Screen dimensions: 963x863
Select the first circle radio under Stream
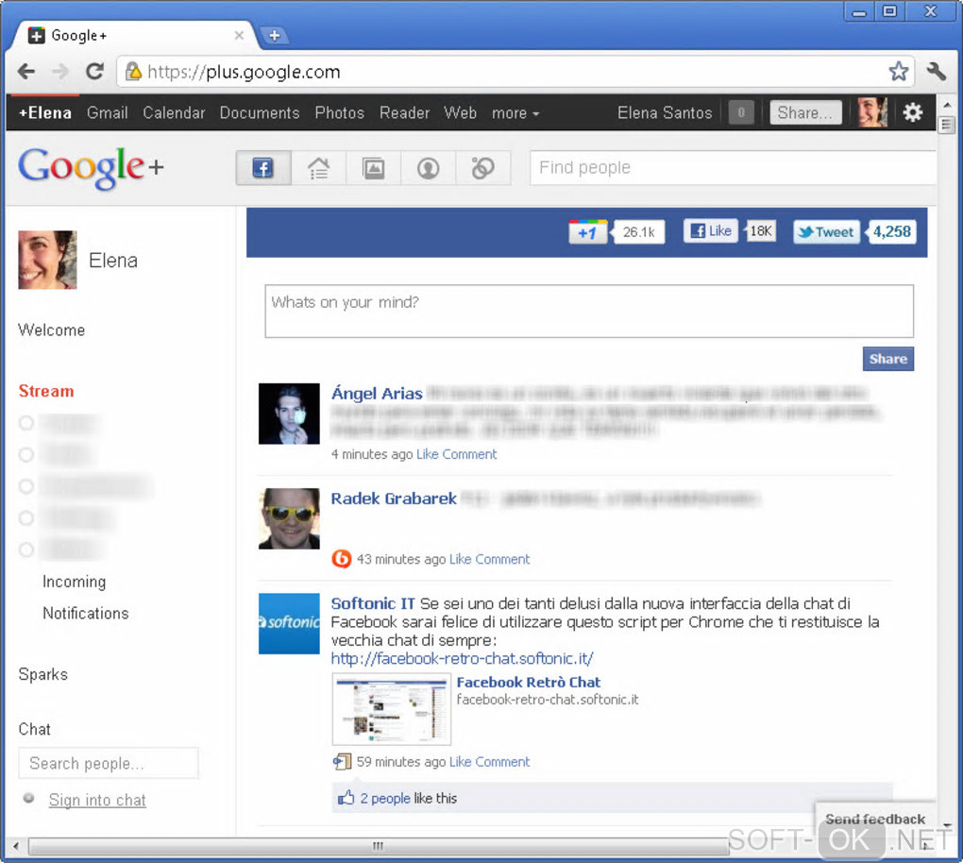click(25, 423)
